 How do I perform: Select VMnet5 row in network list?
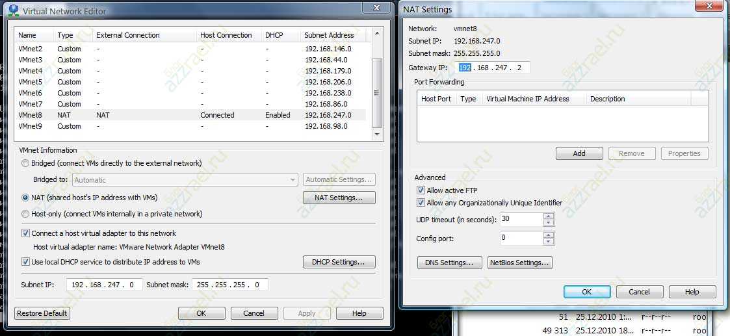pyautogui.click(x=190, y=82)
